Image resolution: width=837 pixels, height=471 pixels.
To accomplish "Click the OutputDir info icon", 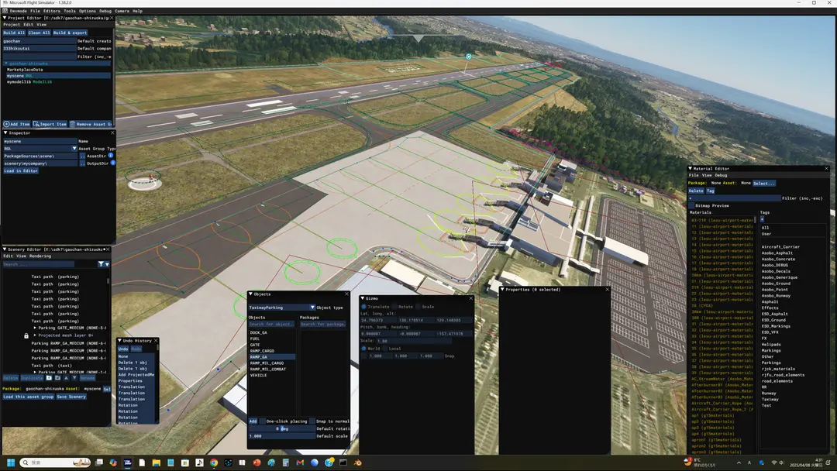I will tap(112, 163).
